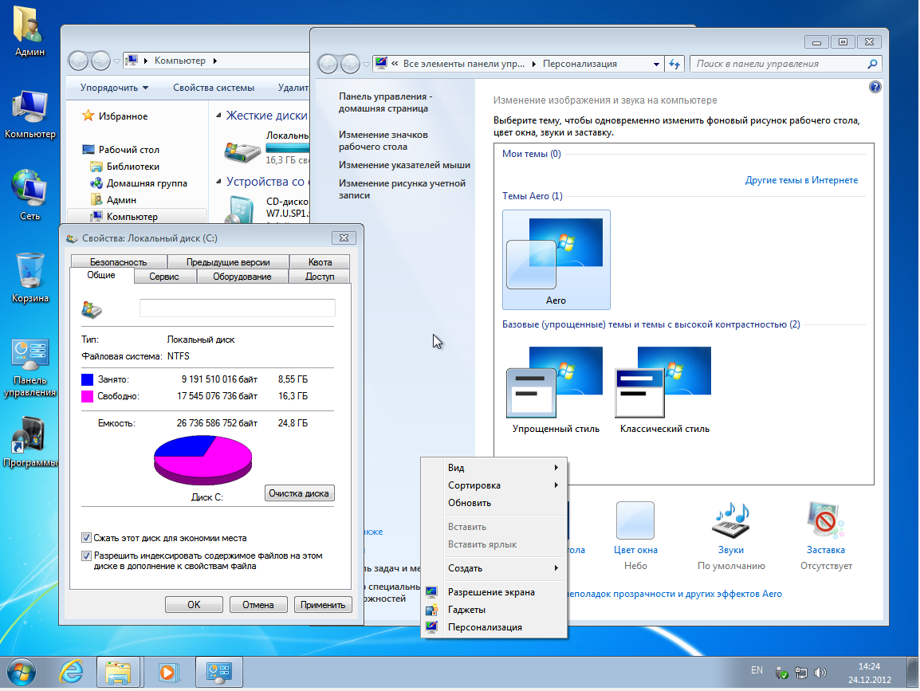
Task: Open Windows Media Player from the taskbar
Action: click(x=168, y=671)
